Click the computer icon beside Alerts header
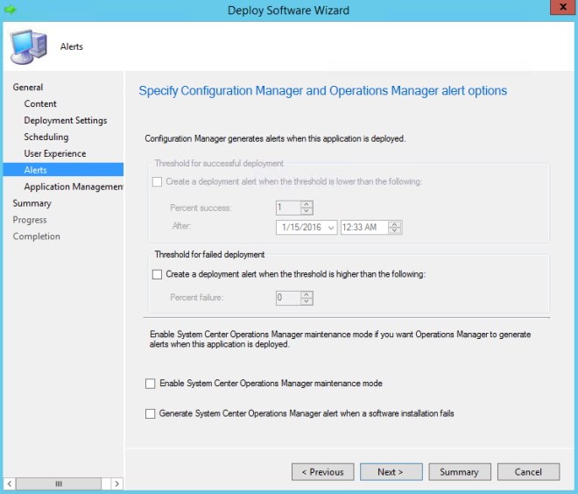Image resolution: width=578 pixels, height=494 pixels. [x=29, y=47]
